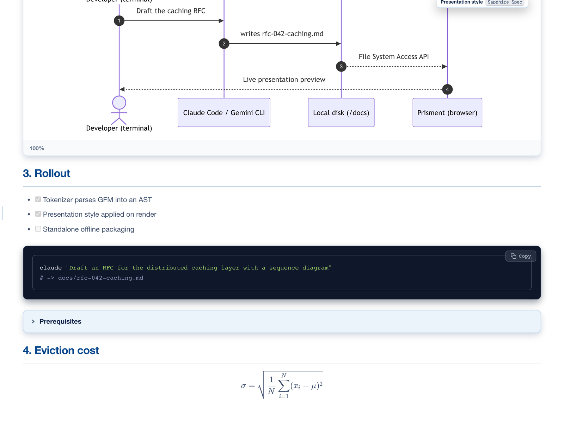Image resolution: width=564 pixels, height=421 pixels.
Task: Click 'Developer (terminal)' label under actor
Action: pos(119,128)
